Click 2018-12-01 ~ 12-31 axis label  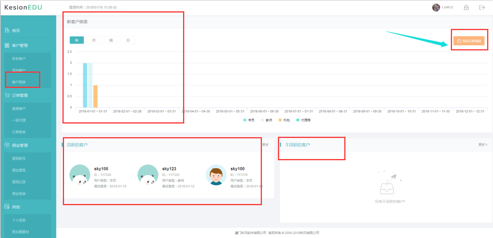(x=470, y=111)
